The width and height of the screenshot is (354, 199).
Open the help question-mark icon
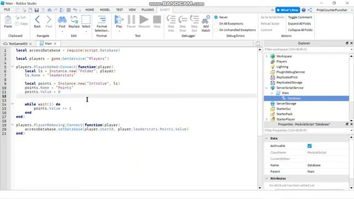pos(304,10)
